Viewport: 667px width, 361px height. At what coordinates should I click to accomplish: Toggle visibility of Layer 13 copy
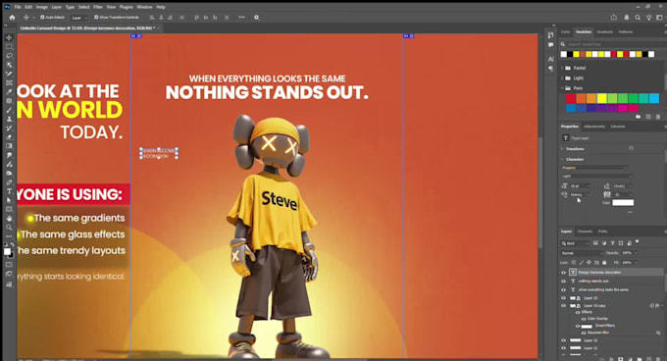(563, 306)
